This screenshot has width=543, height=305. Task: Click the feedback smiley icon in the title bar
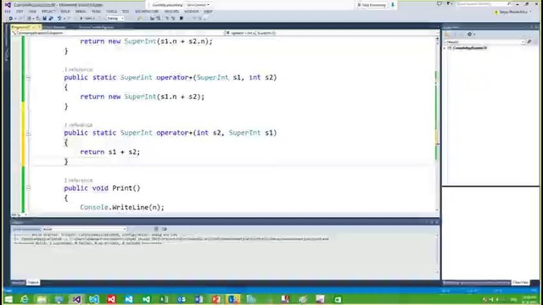click(439, 4)
